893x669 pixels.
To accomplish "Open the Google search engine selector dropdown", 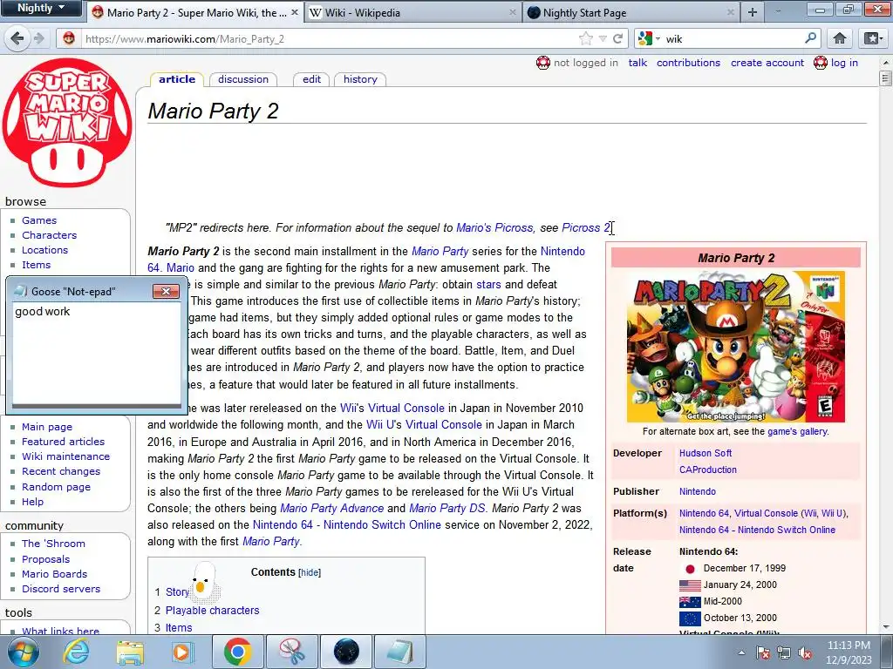I will pyautogui.click(x=649, y=38).
